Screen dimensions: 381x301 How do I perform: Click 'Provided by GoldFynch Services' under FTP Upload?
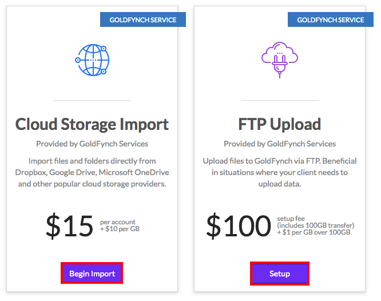pos(280,144)
